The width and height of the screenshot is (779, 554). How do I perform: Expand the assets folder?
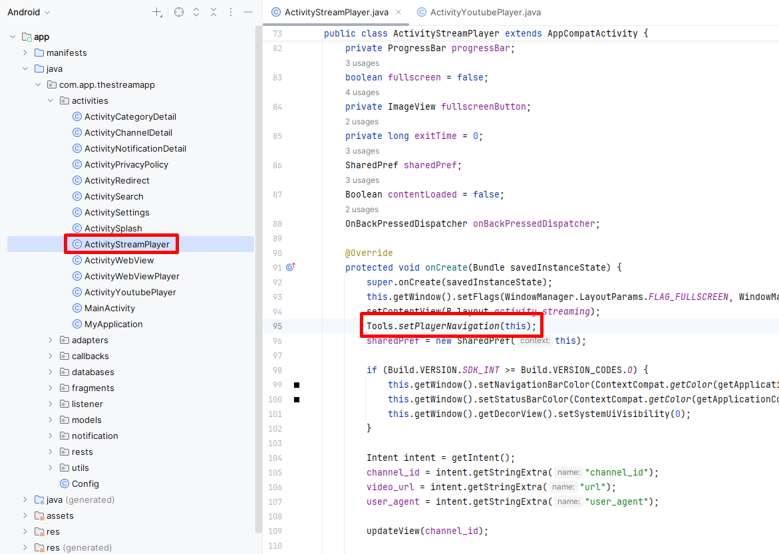coord(25,515)
